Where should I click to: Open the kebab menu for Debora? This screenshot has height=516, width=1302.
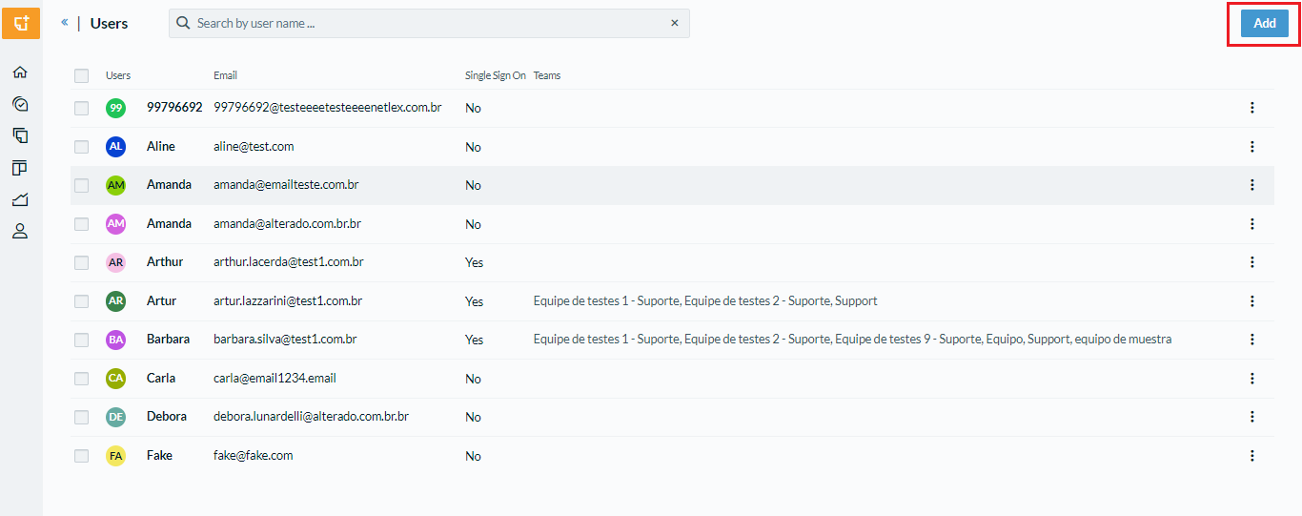pyautogui.click(x=1252, y=417)
